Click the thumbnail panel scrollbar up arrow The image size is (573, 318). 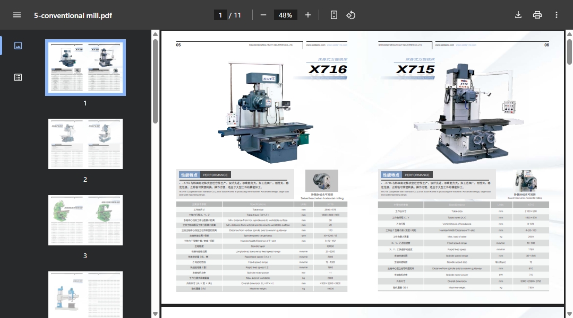pyautogui.click(x=155, y=34)
